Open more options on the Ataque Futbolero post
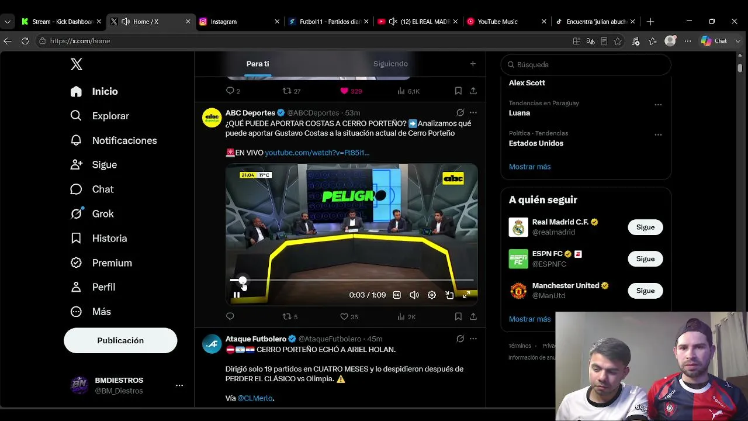Viewport: 748px width, 421px height. 473,339
